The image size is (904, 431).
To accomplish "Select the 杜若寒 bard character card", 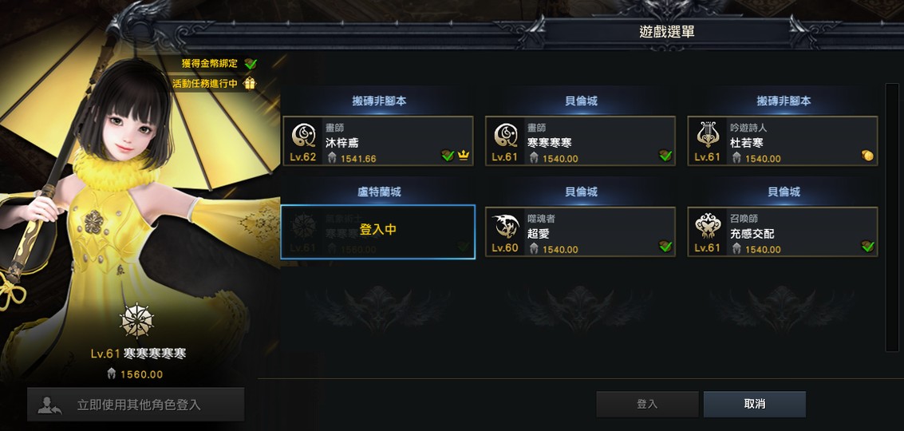I will point(783,140).
